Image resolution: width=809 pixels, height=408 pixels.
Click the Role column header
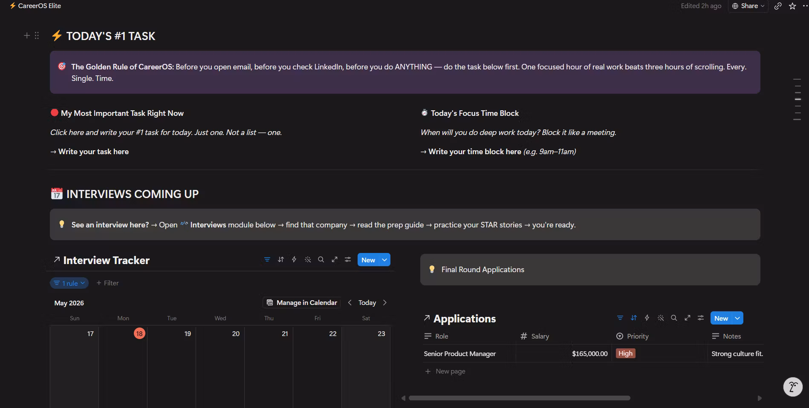coord(436,336)
